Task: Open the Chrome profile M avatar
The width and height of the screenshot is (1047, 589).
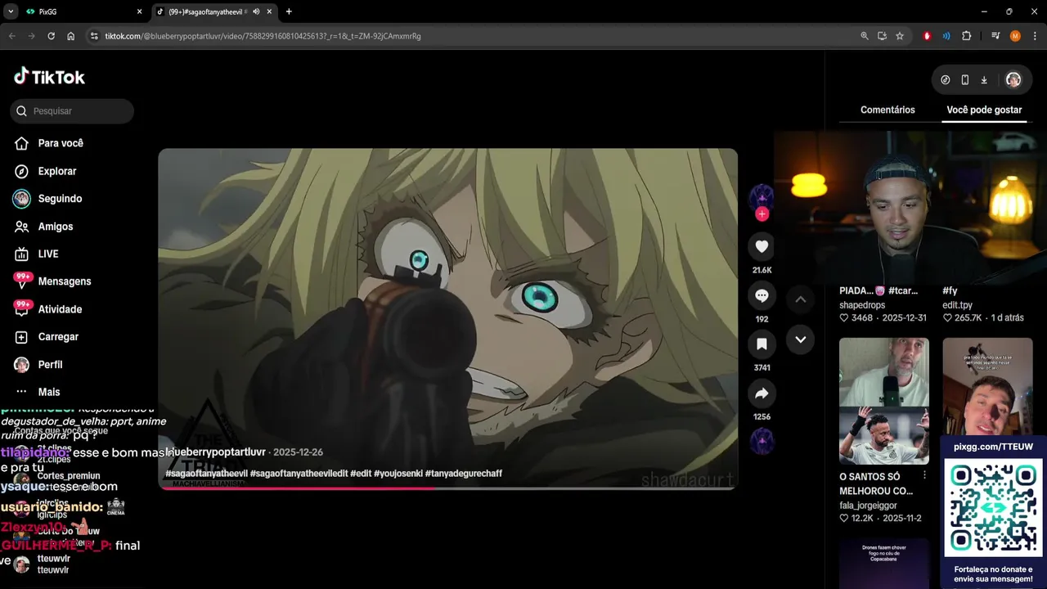Action: point(1015,36)
